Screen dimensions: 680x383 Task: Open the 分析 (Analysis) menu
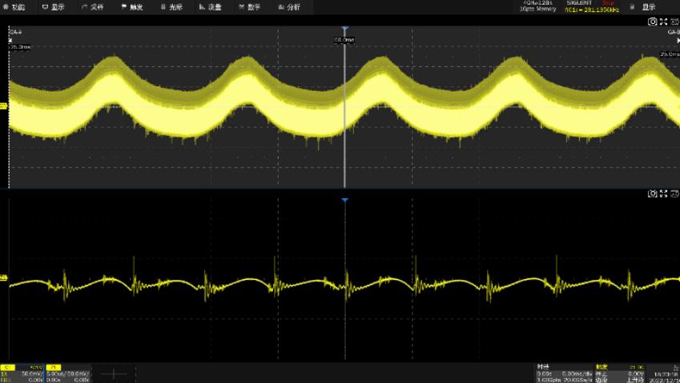[x=289, y=6]
